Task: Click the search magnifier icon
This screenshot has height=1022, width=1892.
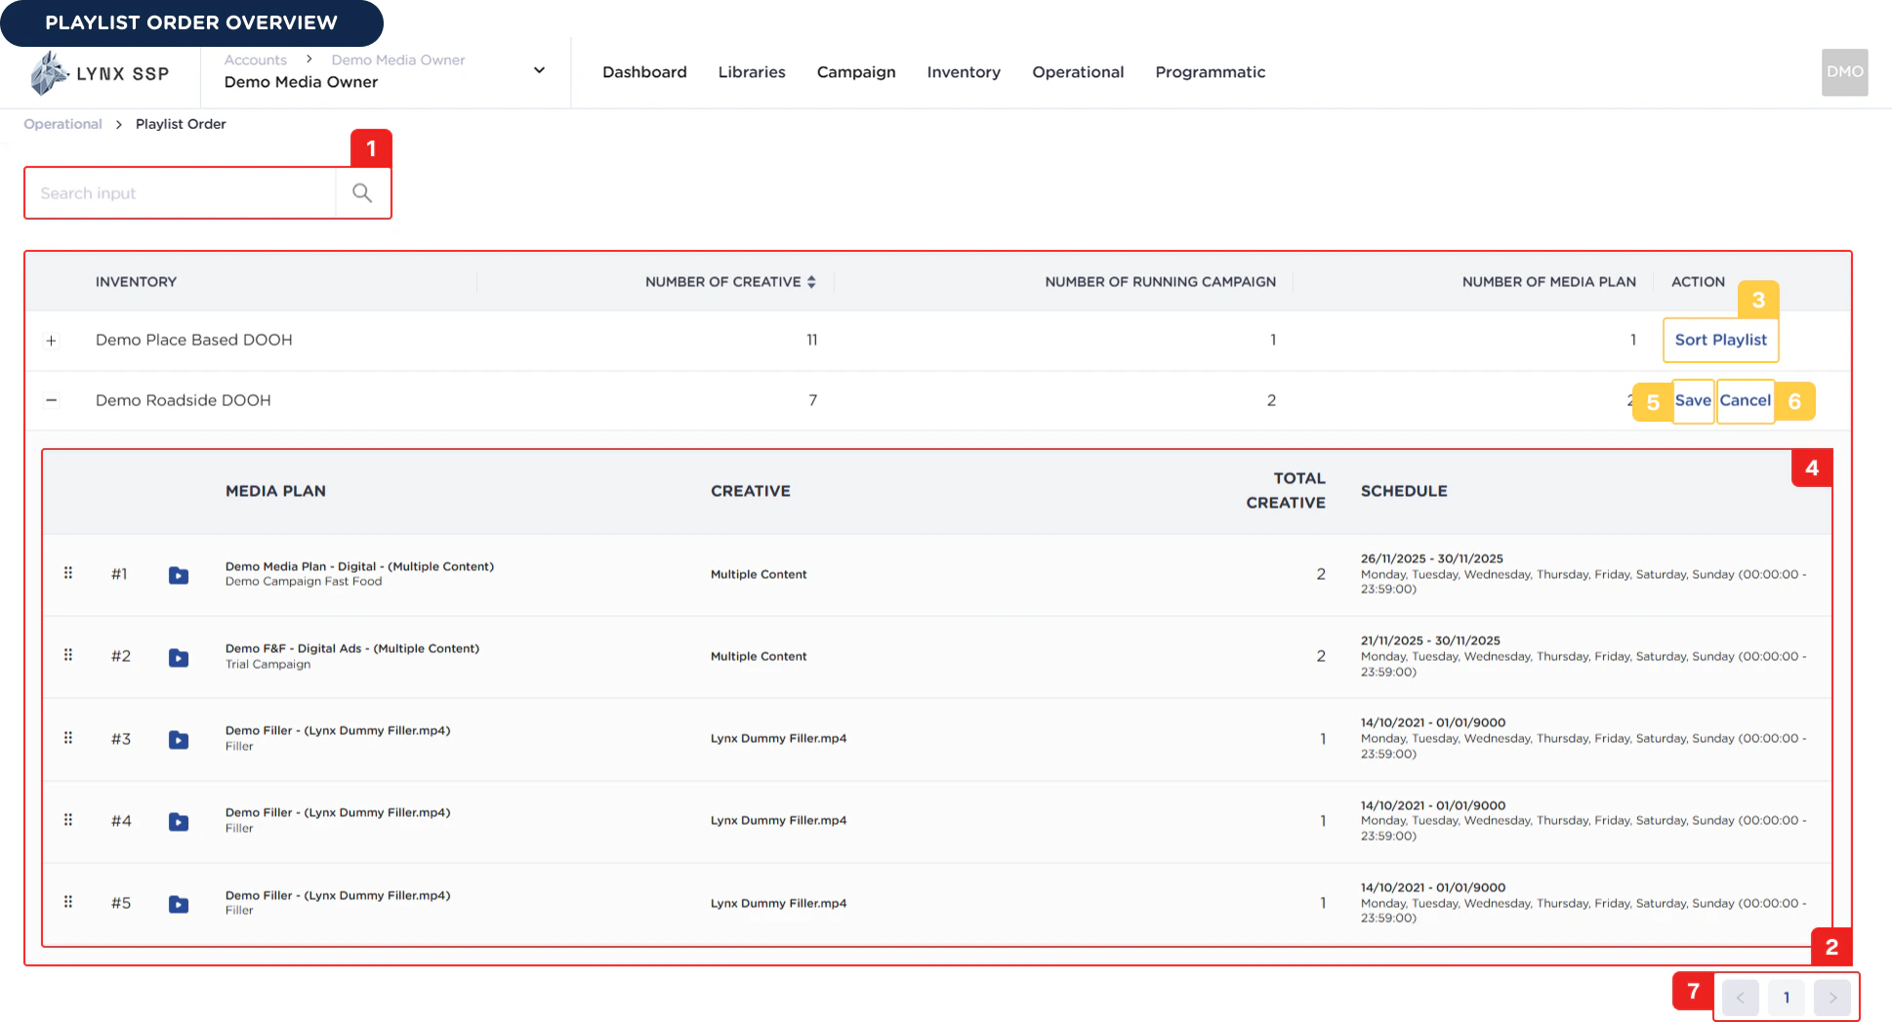Action: pyautogui.click(x=362, y=193)
